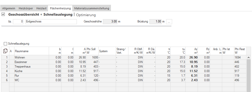Viewport: 252px width, 92px height.
Task: Click the Geschosshöhe field 3.00
Action: click(x=110, y=21)
